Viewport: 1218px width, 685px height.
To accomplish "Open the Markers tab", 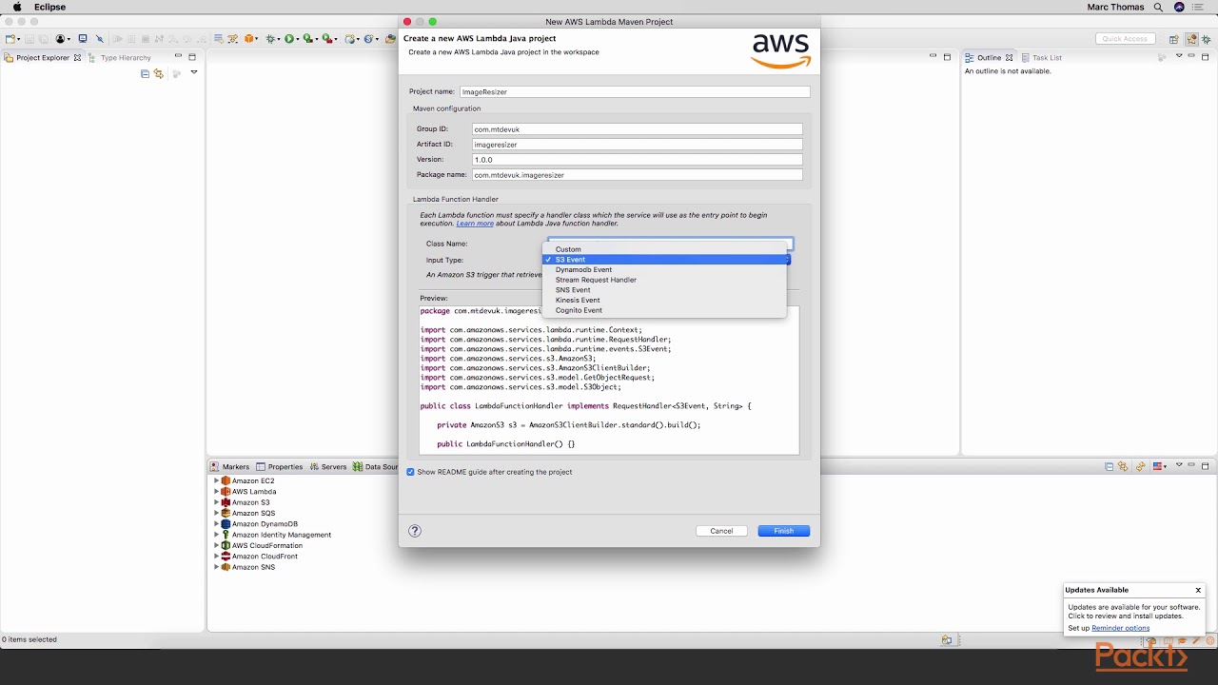I will click(229, 467).
